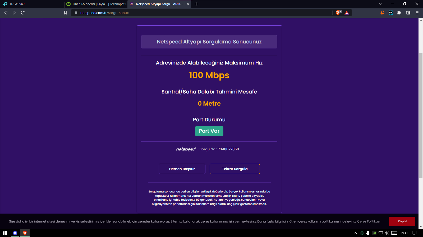Toggle the touch keyboard from the tray
The image size is (423, 237).
pyautogui.click(x=395, y=233)
